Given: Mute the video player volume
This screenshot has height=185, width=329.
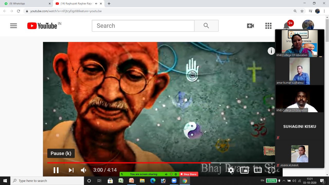Looking at the screenshot, I should click(84, 170).
